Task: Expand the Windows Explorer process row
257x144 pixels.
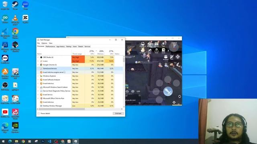Action: point(38,76)
